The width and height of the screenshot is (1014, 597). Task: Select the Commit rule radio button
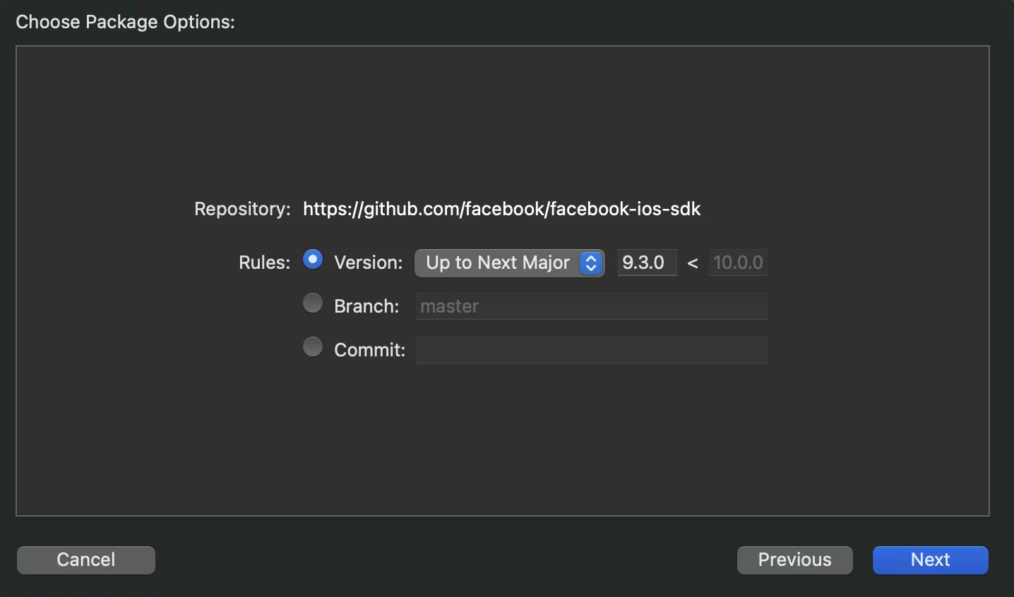coord(313,347)
